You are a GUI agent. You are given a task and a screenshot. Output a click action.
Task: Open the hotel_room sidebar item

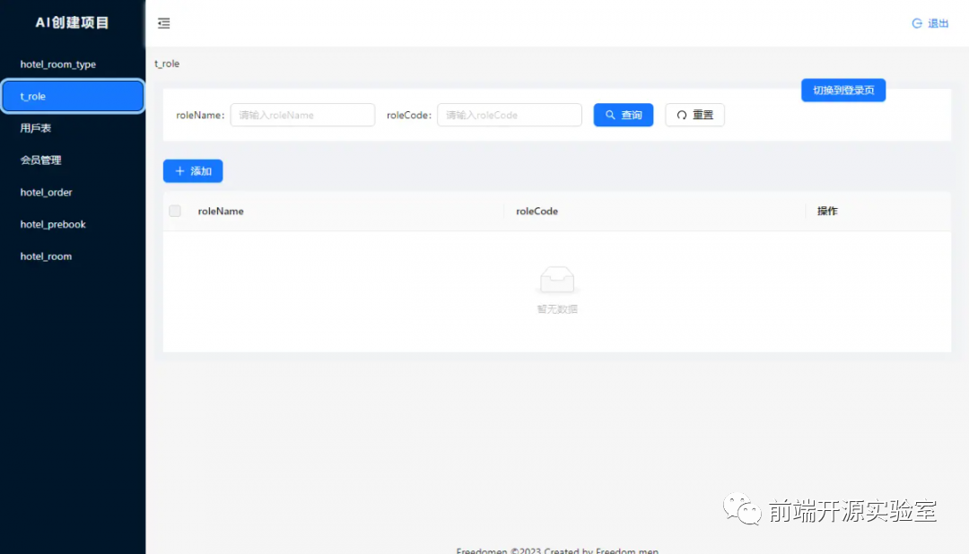(46, 256)
